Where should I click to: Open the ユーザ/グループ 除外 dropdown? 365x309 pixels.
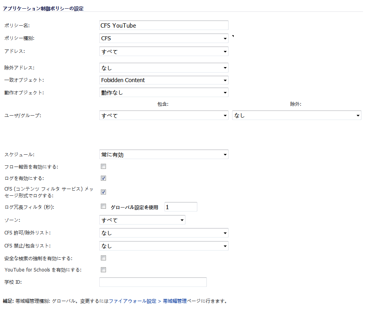(x=297, y=116)
